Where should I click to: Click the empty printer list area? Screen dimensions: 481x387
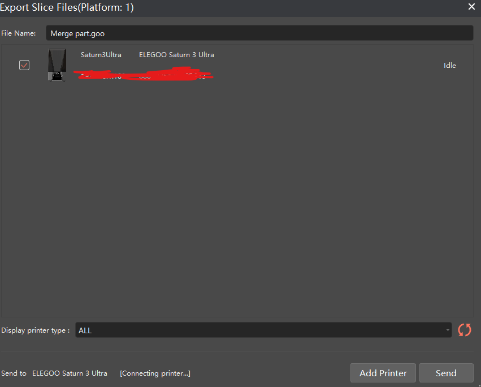click(x=237, y=200)
